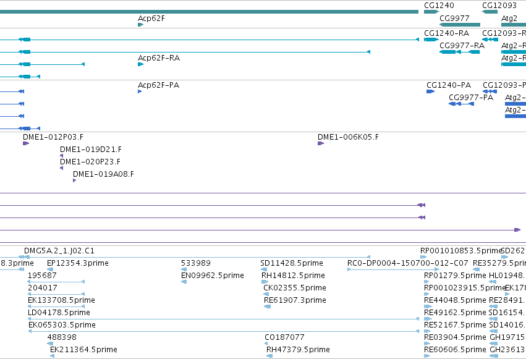Select the CG9977-RA transcript glyph
The height and width of the screenshot is (359, 526).
(460, 52)
